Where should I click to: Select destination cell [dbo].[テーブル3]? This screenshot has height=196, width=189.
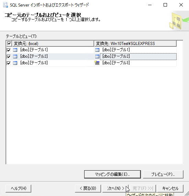(x=138, y=63)
